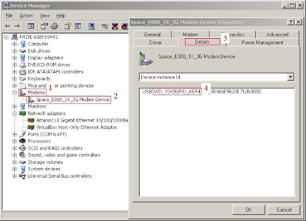This screenshot has width=306, height=221.
Task: Collapse the Network adapters node
Action: click(14, 114)
